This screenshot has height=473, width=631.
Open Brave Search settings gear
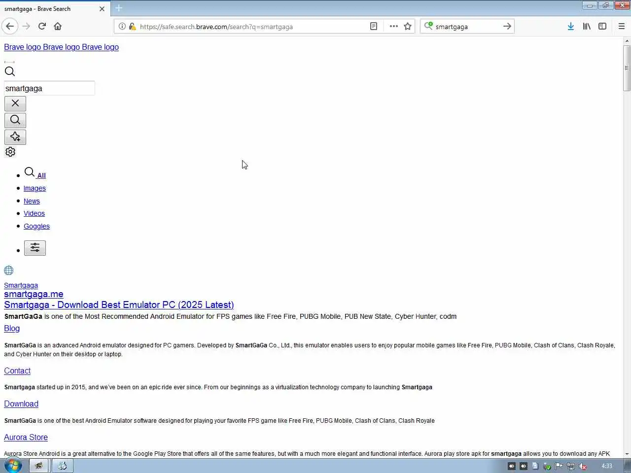click(10, 152)
